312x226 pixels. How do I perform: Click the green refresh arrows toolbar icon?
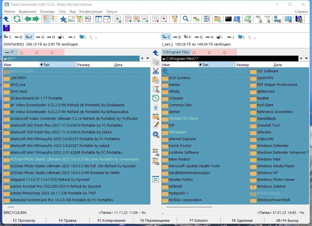pos(17,19)
